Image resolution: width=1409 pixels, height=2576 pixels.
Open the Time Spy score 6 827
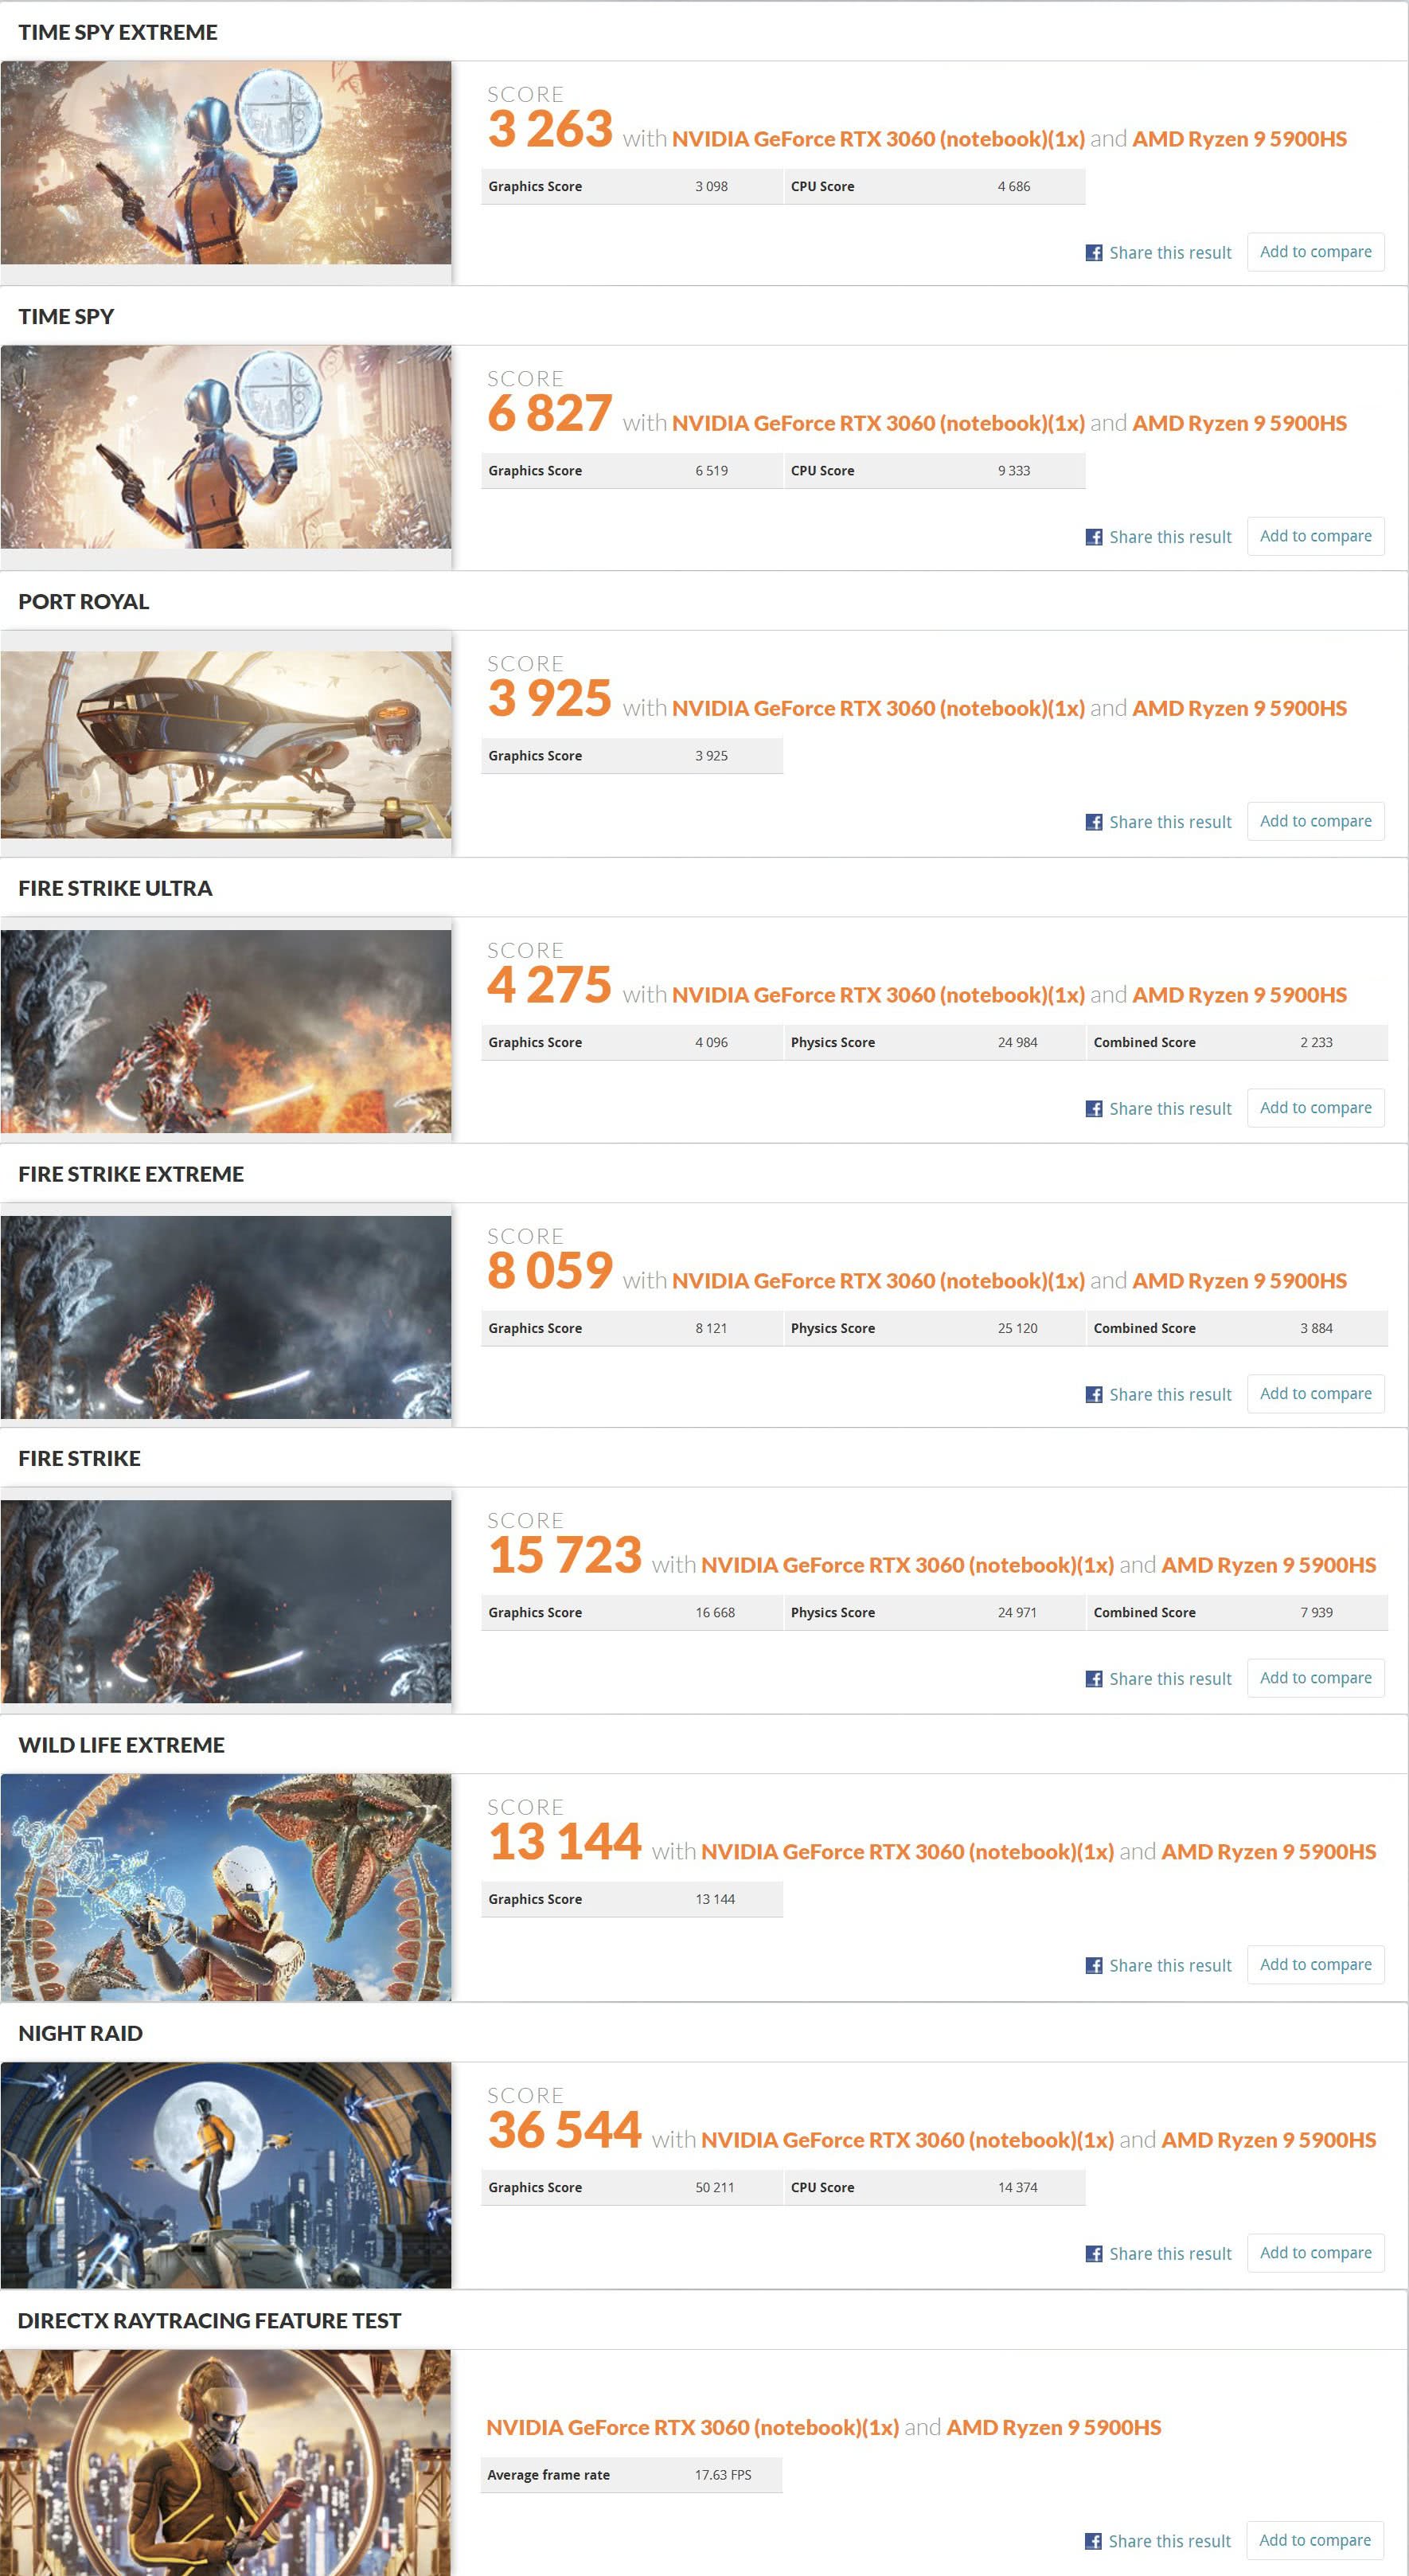[x=549, y=414]
